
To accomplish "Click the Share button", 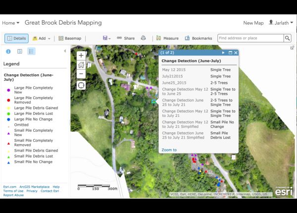I will point(126,38).
